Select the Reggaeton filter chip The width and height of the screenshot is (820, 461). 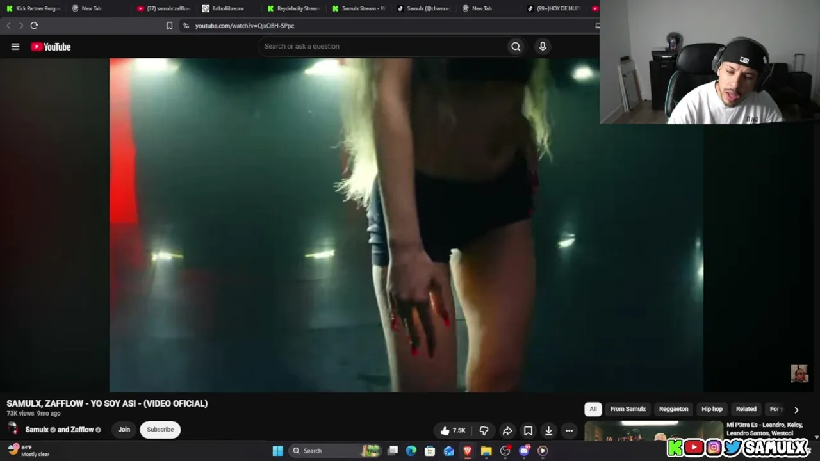pos(673,409)
